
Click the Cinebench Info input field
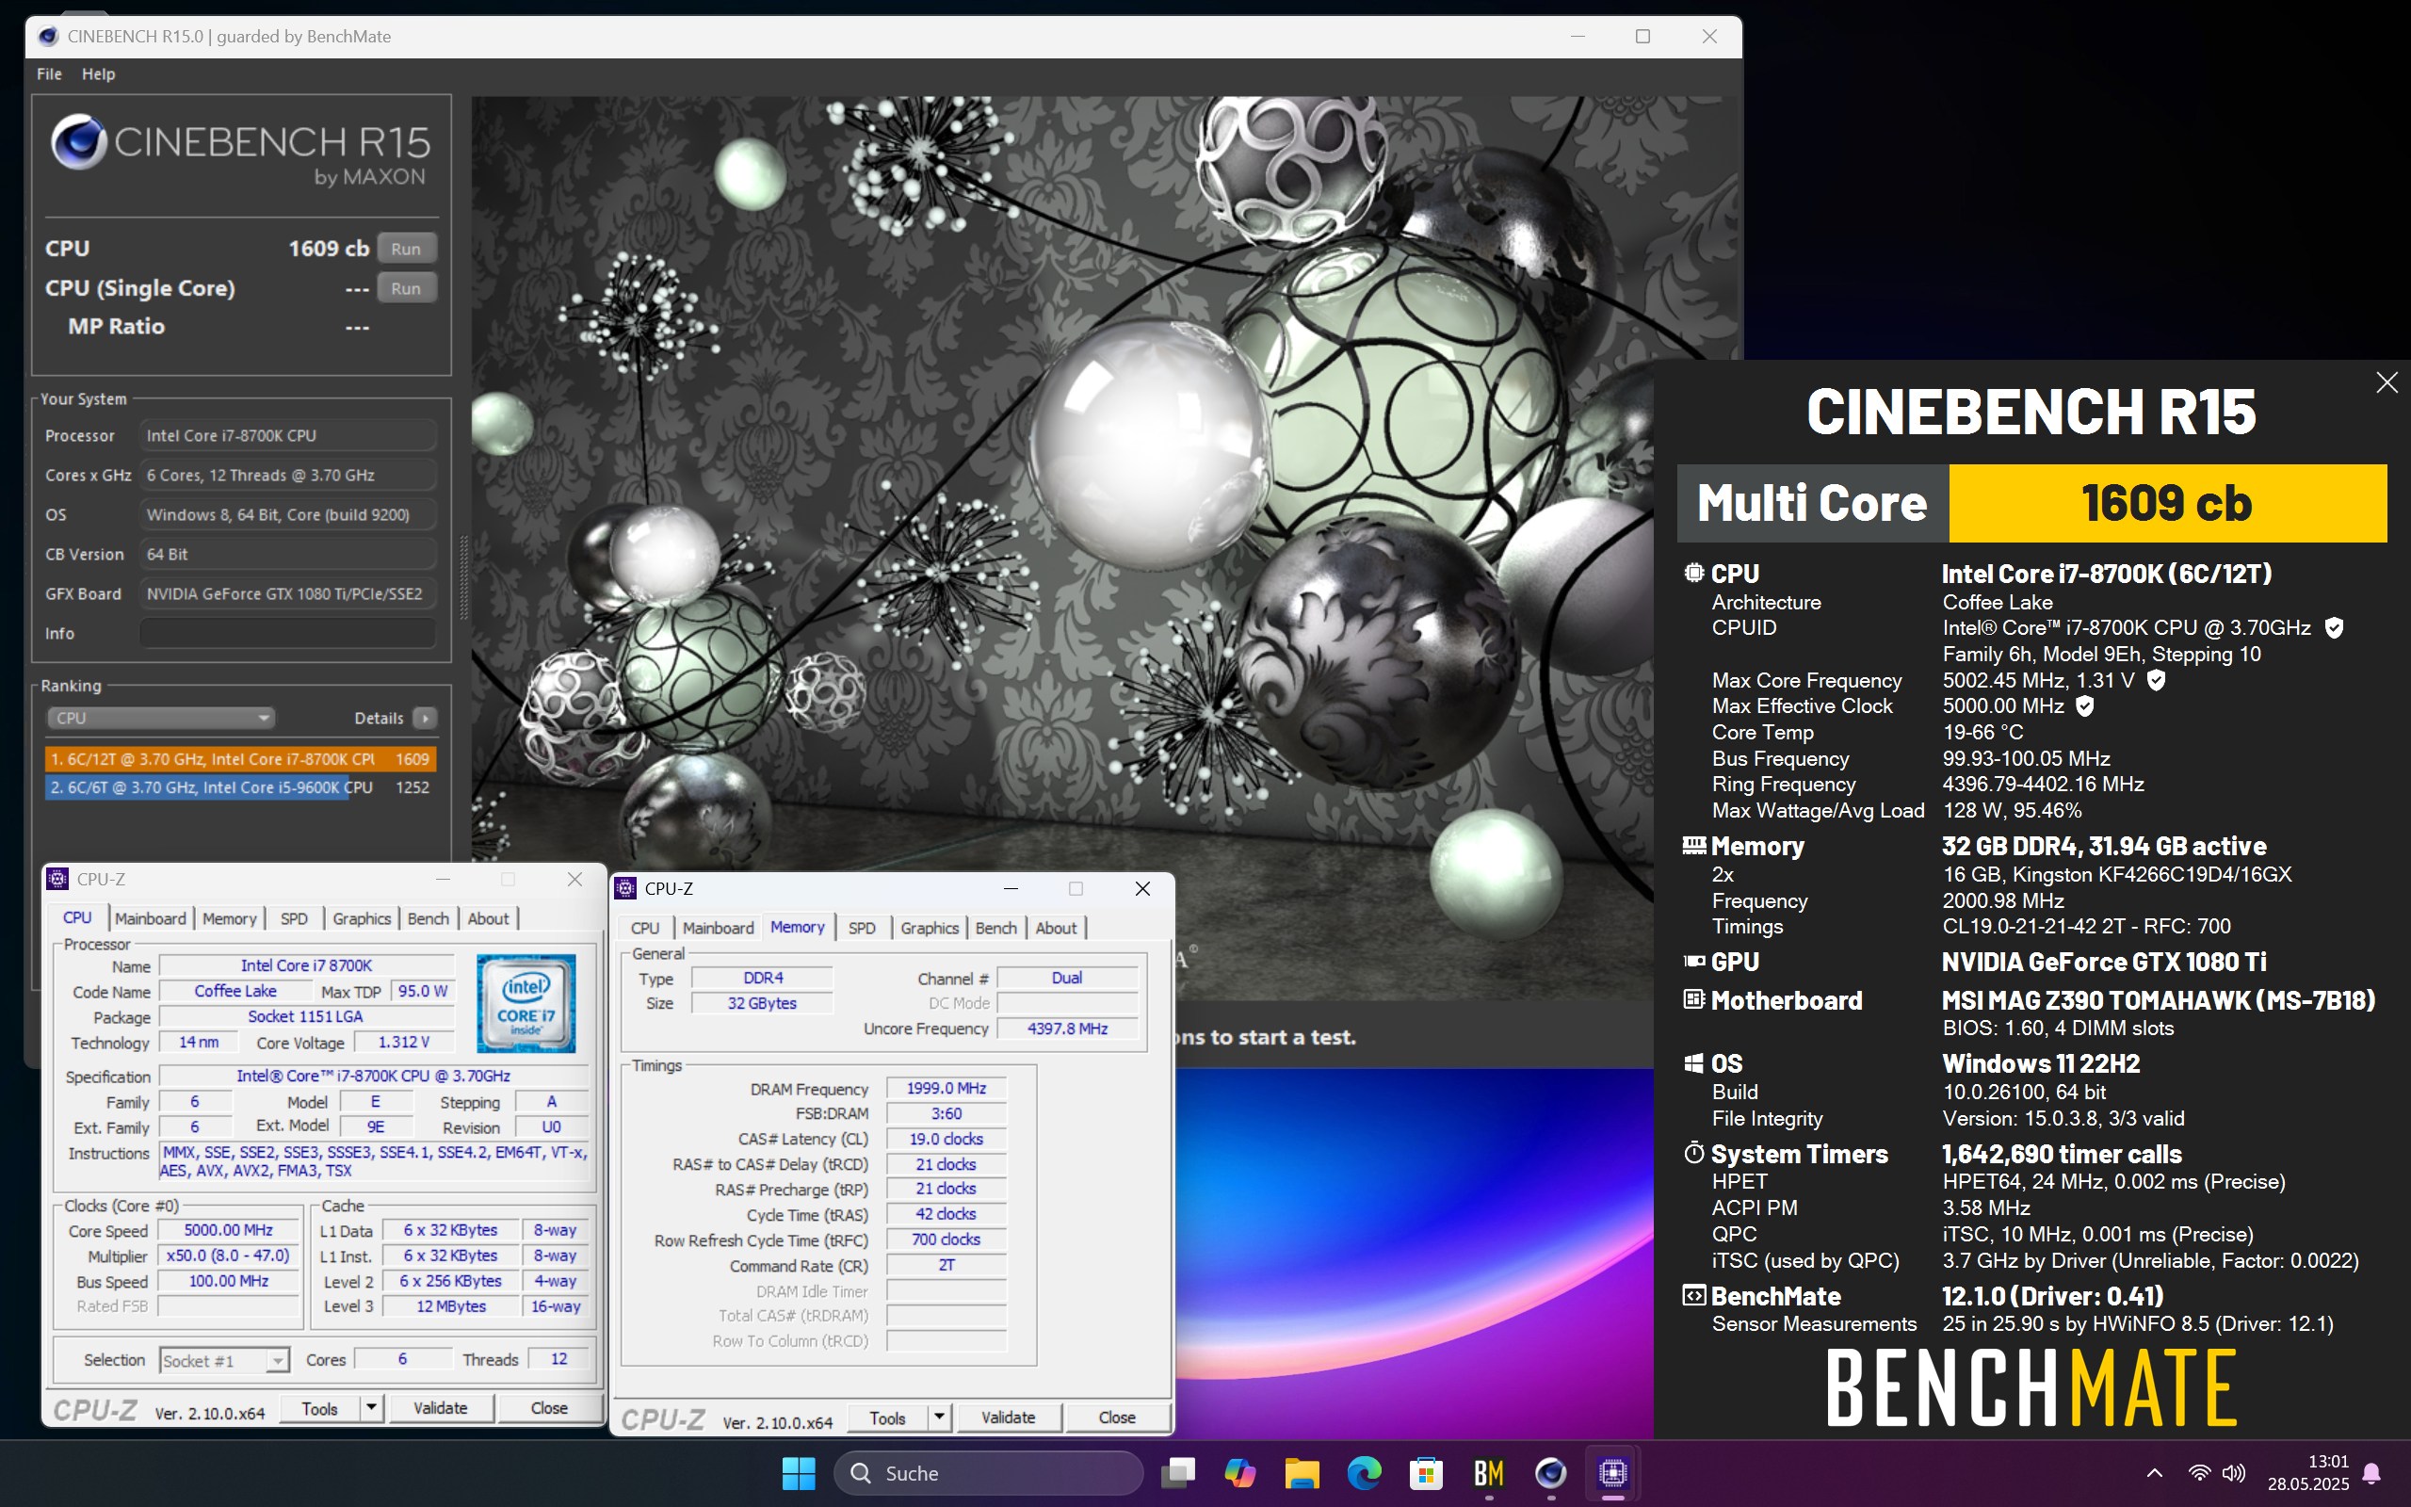click(x=287, y=633)
